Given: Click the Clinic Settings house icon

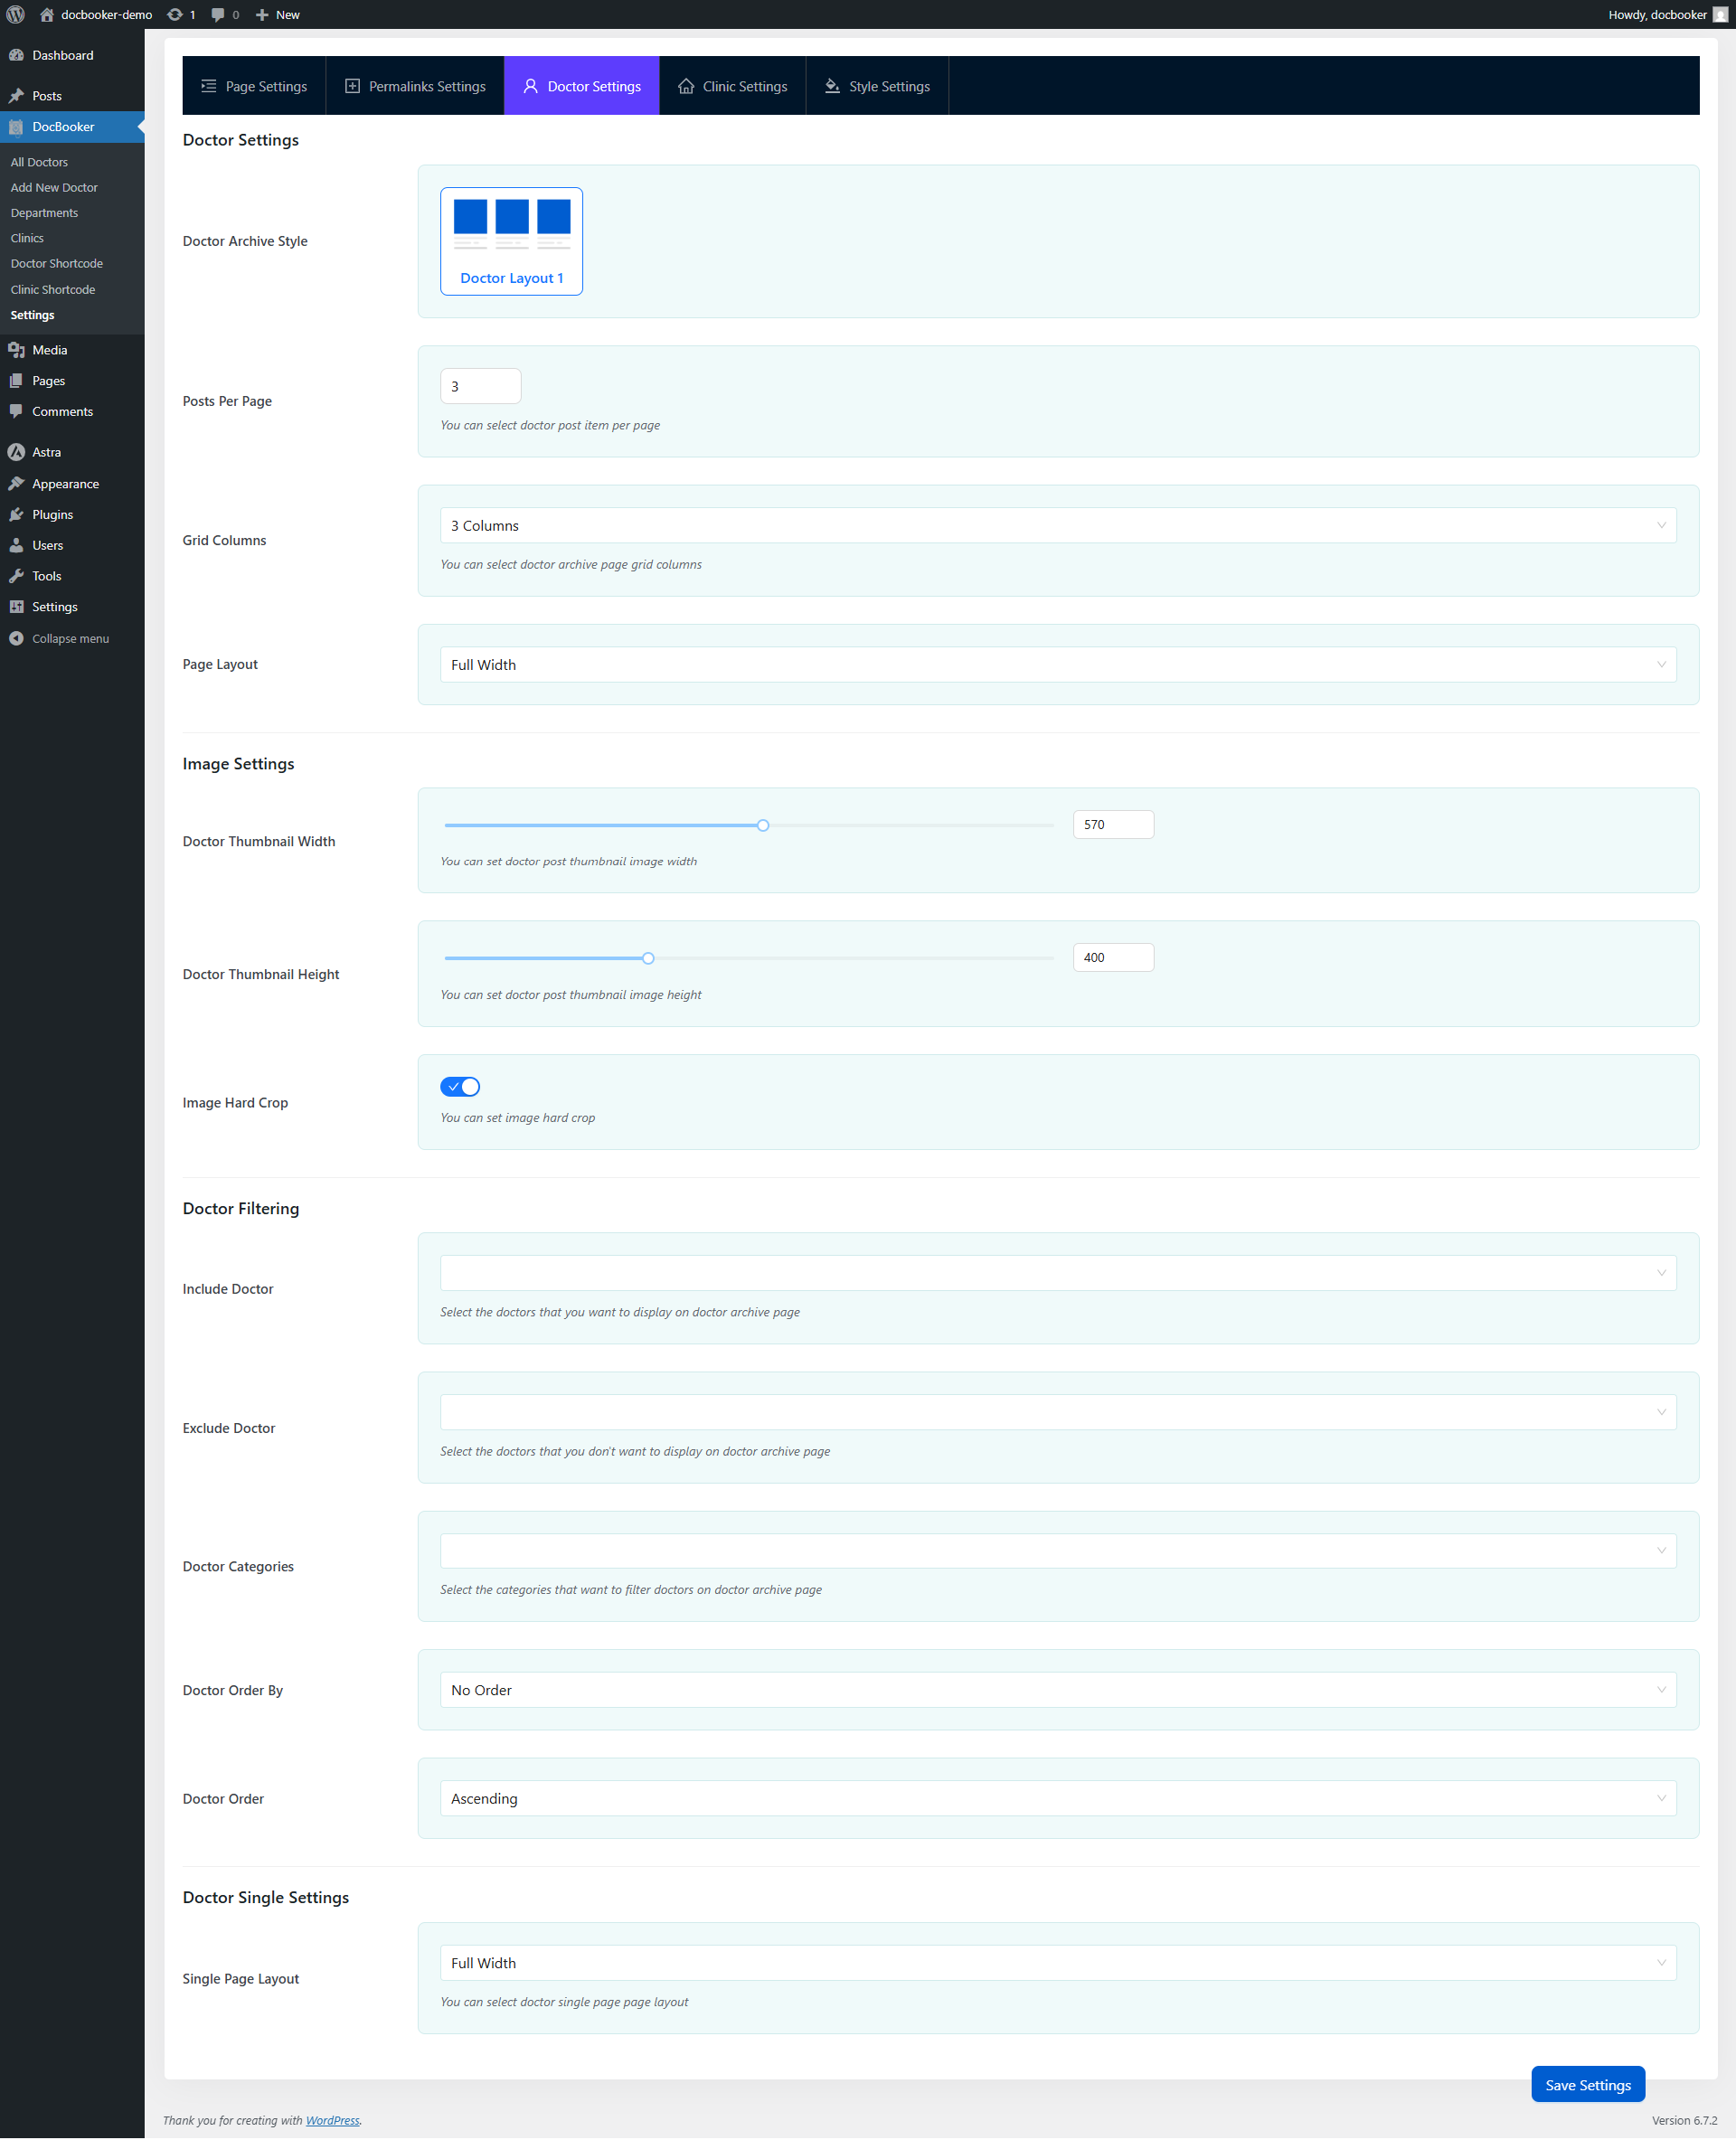Looking at the screenshot, I should [686, 86].
